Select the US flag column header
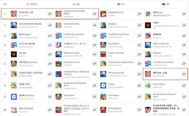Screen dimensions: 189x116 point(121,4)
